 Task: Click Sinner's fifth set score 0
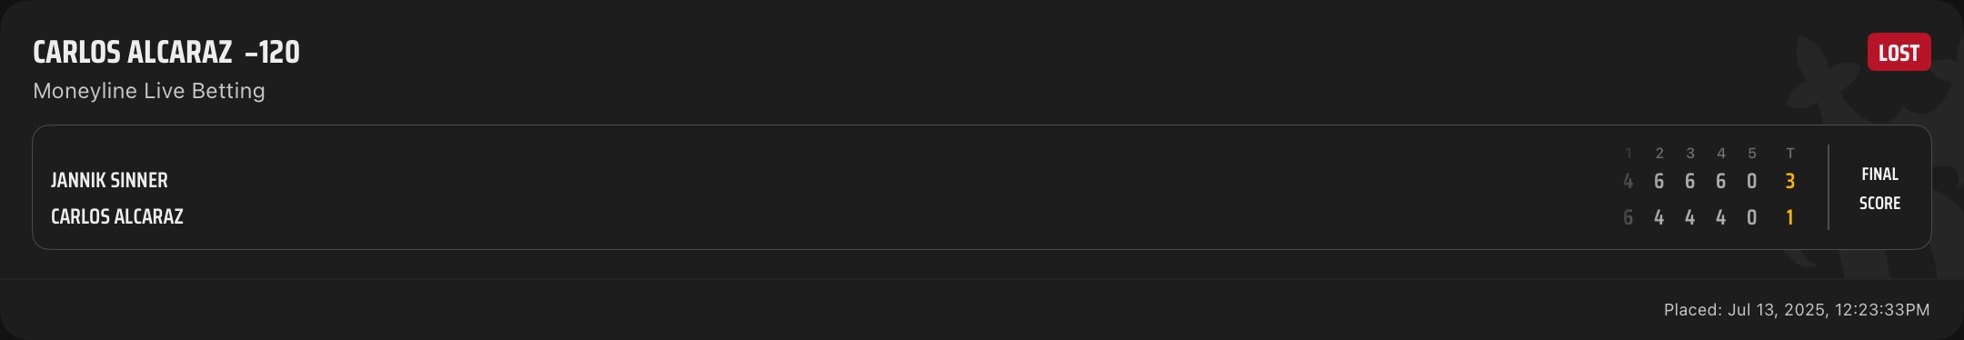pos(1752,181)
